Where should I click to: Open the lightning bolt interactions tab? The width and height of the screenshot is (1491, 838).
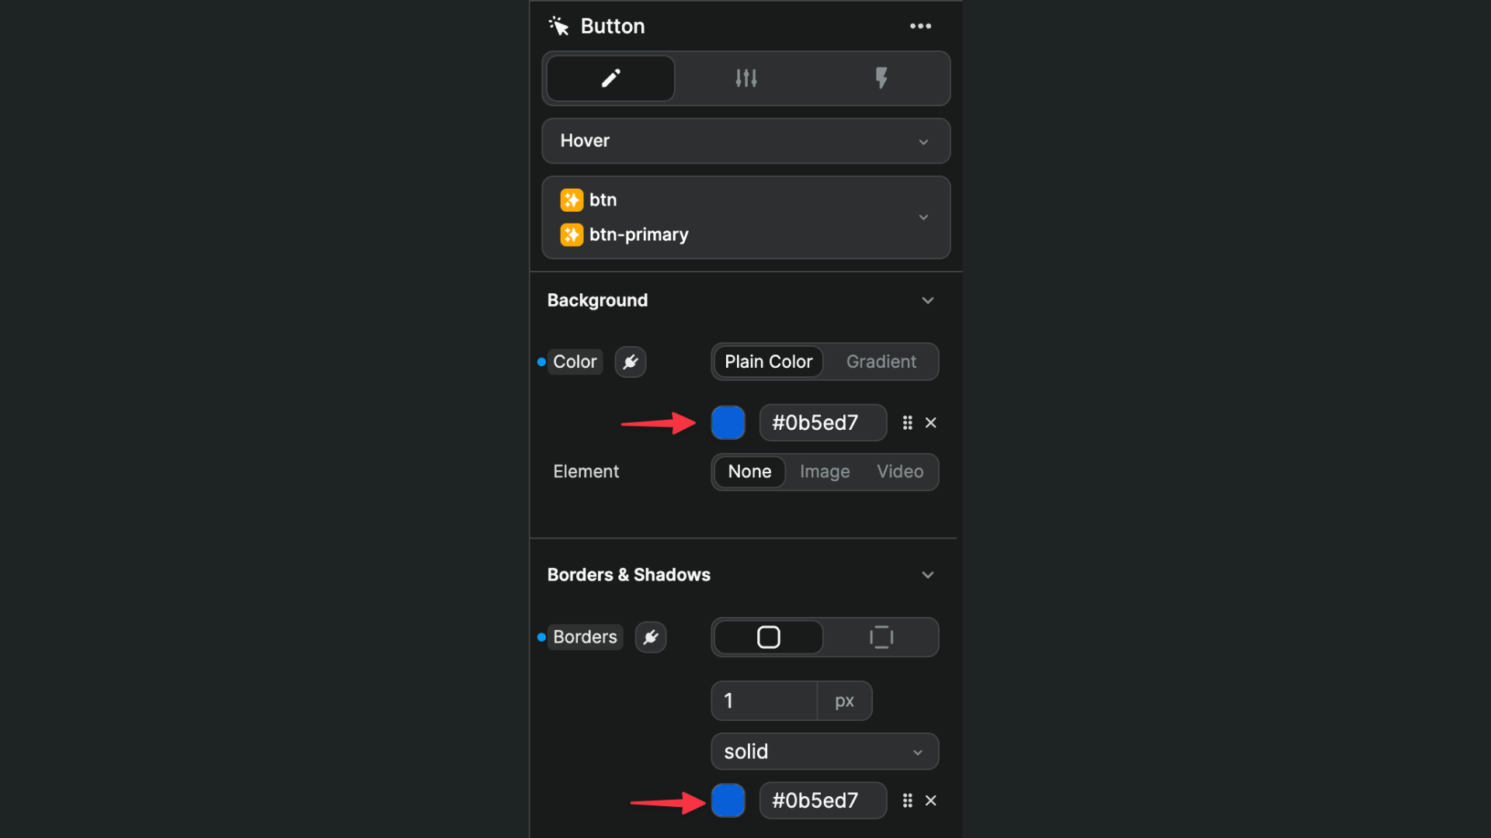tap(881, 78)
